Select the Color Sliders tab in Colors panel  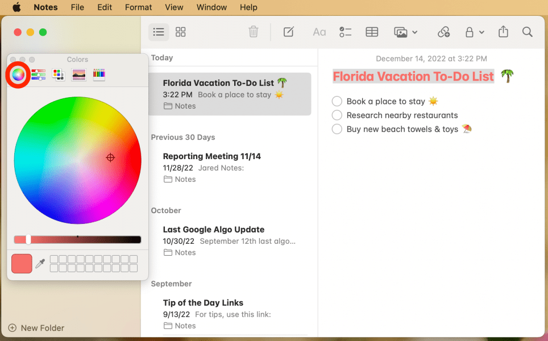pos(38,74)
